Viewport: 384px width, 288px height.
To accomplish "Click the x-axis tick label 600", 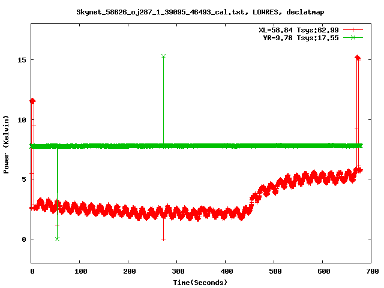I will click(324, 271).
